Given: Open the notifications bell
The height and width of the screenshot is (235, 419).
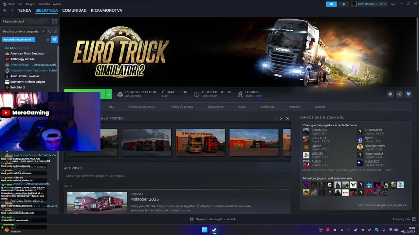Looking at the screenshot, I should point(343,4).
